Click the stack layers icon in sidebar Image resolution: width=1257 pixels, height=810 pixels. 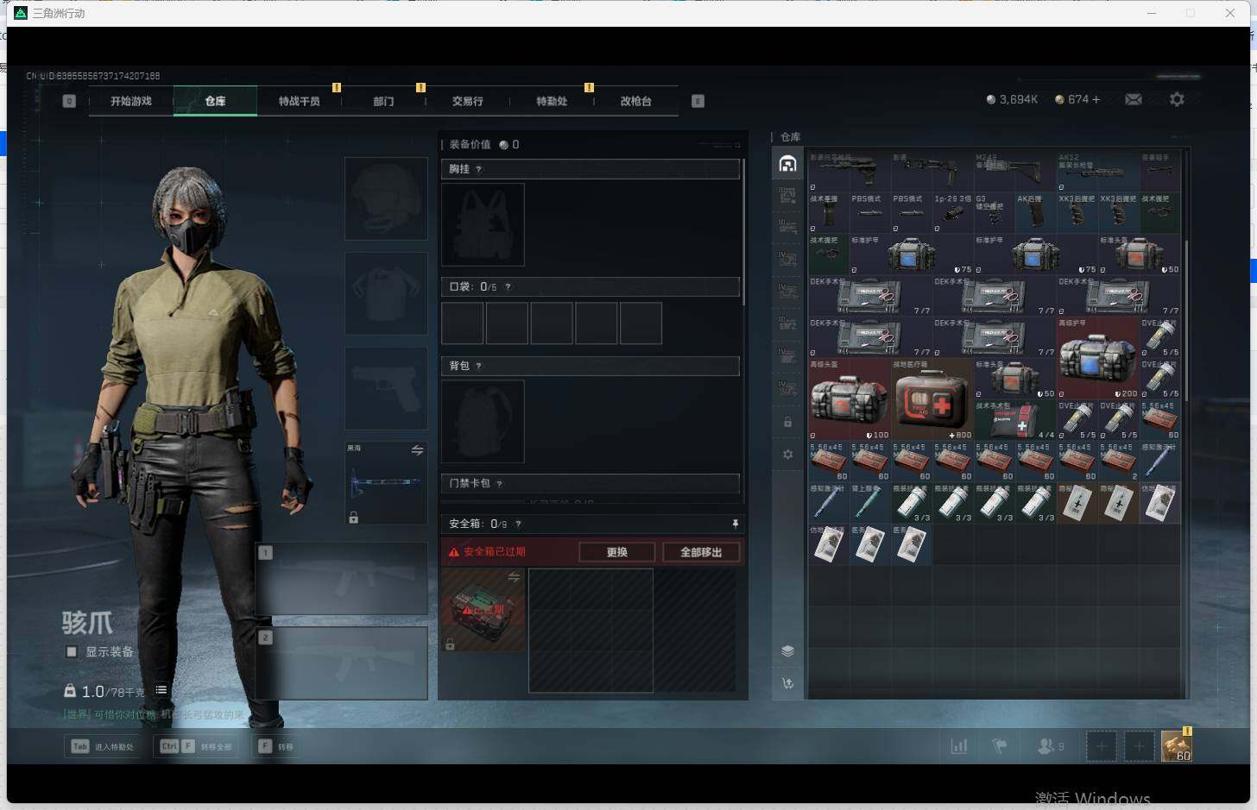(787, 651)
